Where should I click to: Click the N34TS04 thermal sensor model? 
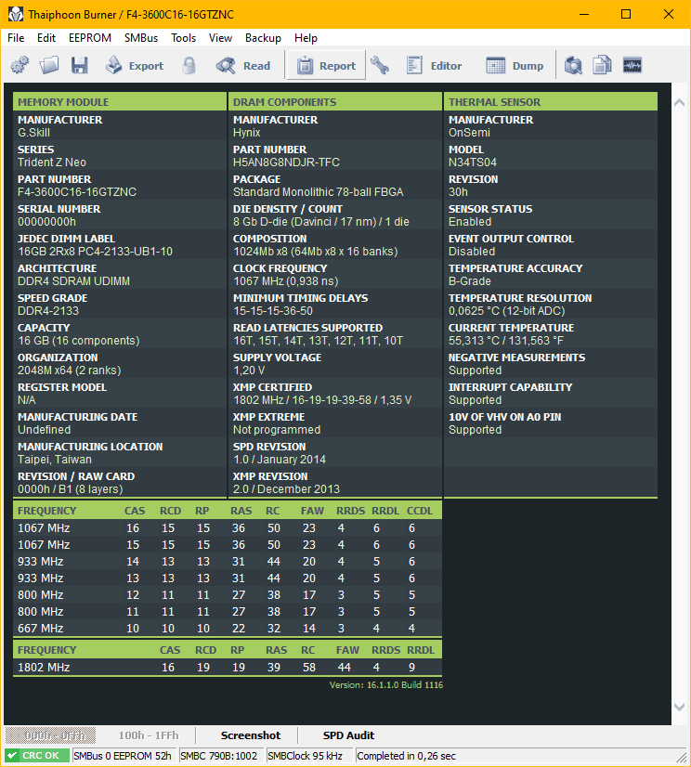click(473, 162)
